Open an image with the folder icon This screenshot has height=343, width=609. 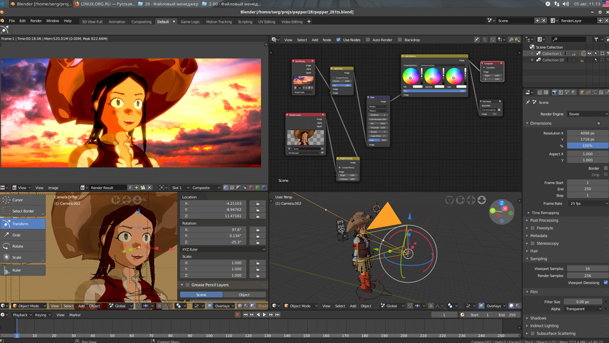pos(143,188)
